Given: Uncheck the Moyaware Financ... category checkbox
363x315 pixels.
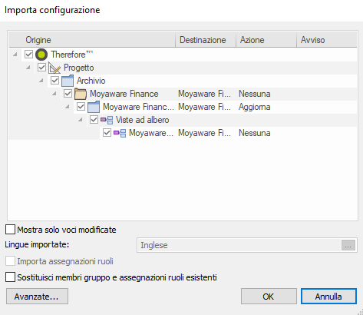Looking at the screenshot, I should (x=81, y=107).
